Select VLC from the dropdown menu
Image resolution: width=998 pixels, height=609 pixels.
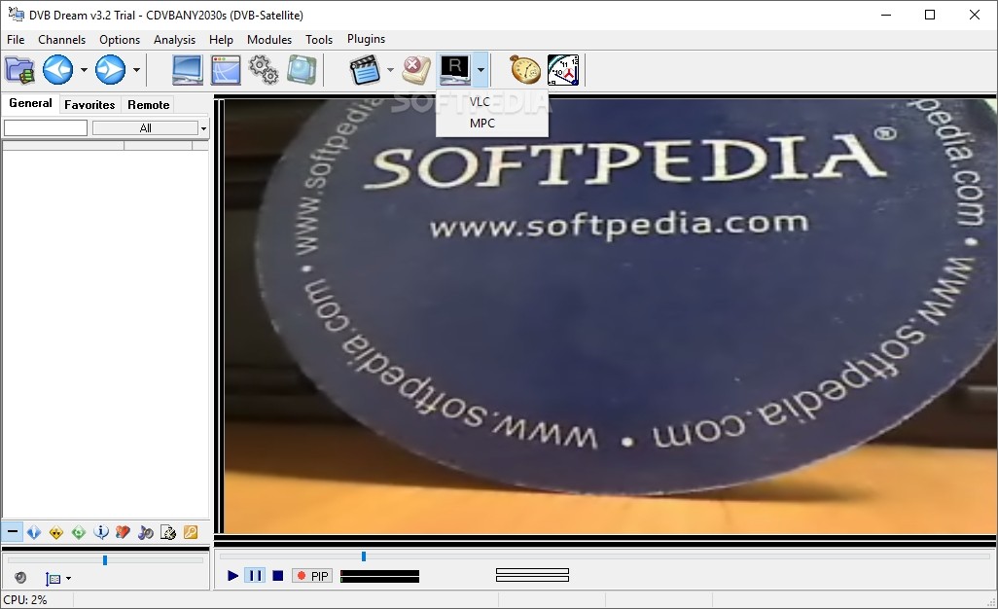pos(480,102)
